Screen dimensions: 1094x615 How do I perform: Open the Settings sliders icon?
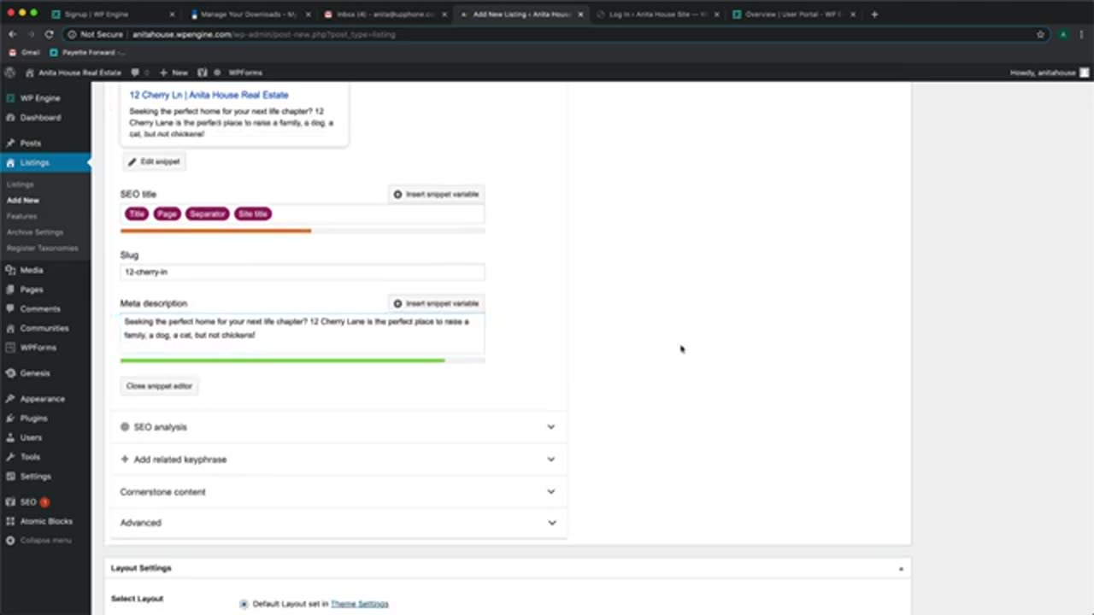coord(10,476)
